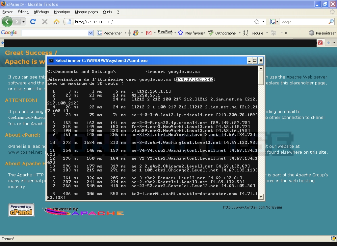Viewport: 337px width, 246px height.
Task: Reload the page with the refresh icon
Action: [x=33, y=22]
